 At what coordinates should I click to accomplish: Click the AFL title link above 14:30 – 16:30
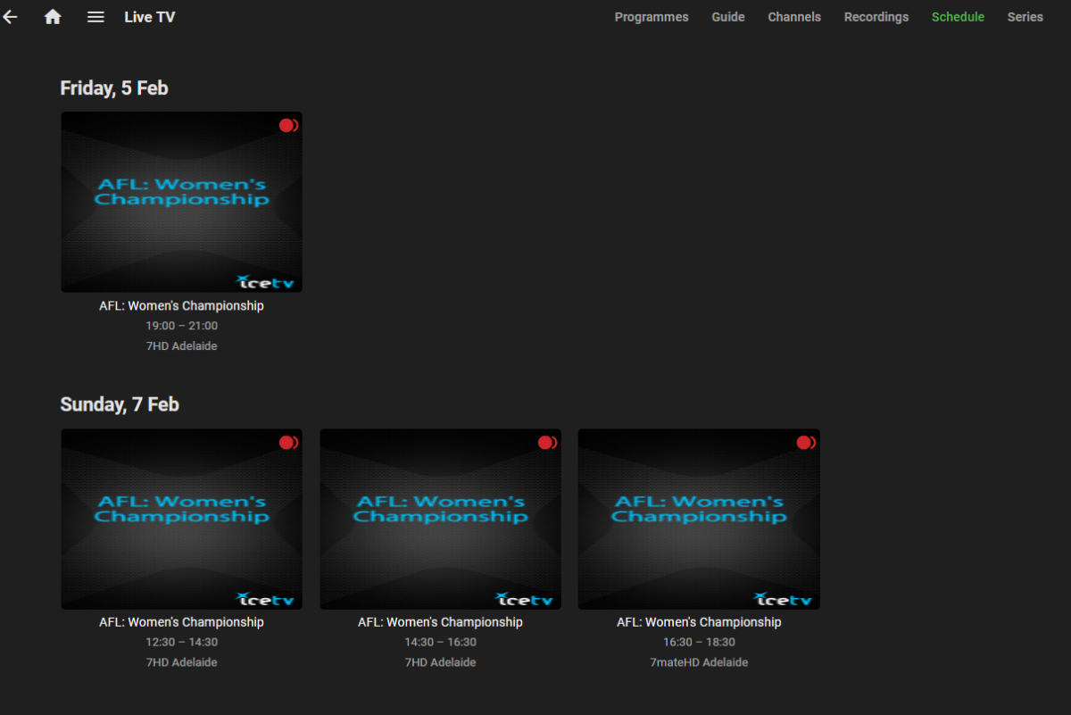tap(440, 622)
